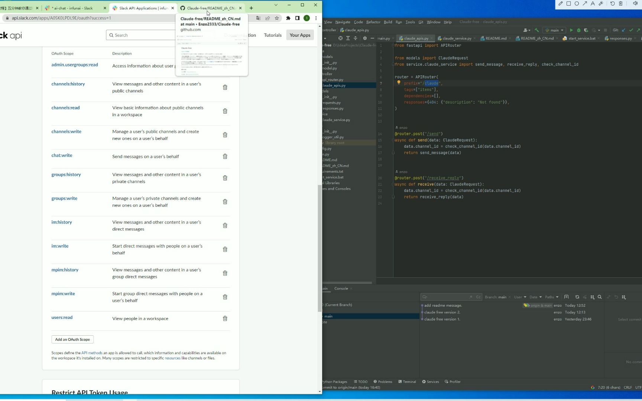The height and width of the screenshot is (401, 642).
Task: Open project panel settings gear
Action: 365,38
